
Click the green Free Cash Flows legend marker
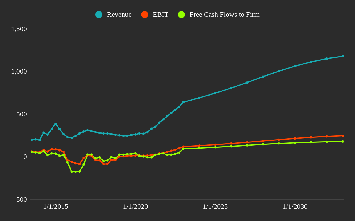pos(181,14)
